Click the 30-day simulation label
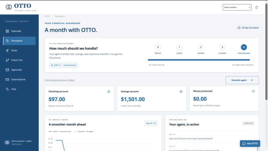Image resolution: width=268 pixels, height=151 pixels. pyautogui.click(x=250, y=28)
